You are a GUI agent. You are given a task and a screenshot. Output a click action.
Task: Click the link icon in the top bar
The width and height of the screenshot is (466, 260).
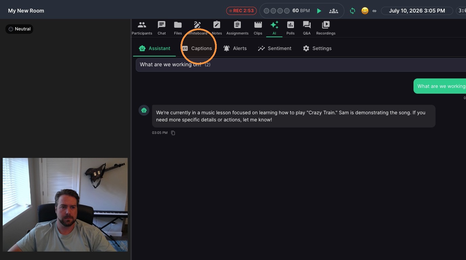(x=375, y=11)
